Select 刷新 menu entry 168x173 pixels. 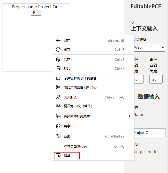coord(93,50)
